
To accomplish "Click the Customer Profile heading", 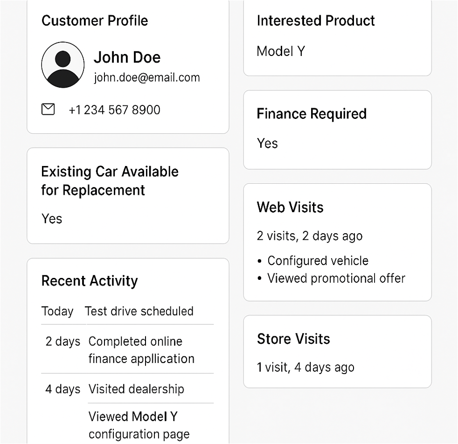I will 95,21.
